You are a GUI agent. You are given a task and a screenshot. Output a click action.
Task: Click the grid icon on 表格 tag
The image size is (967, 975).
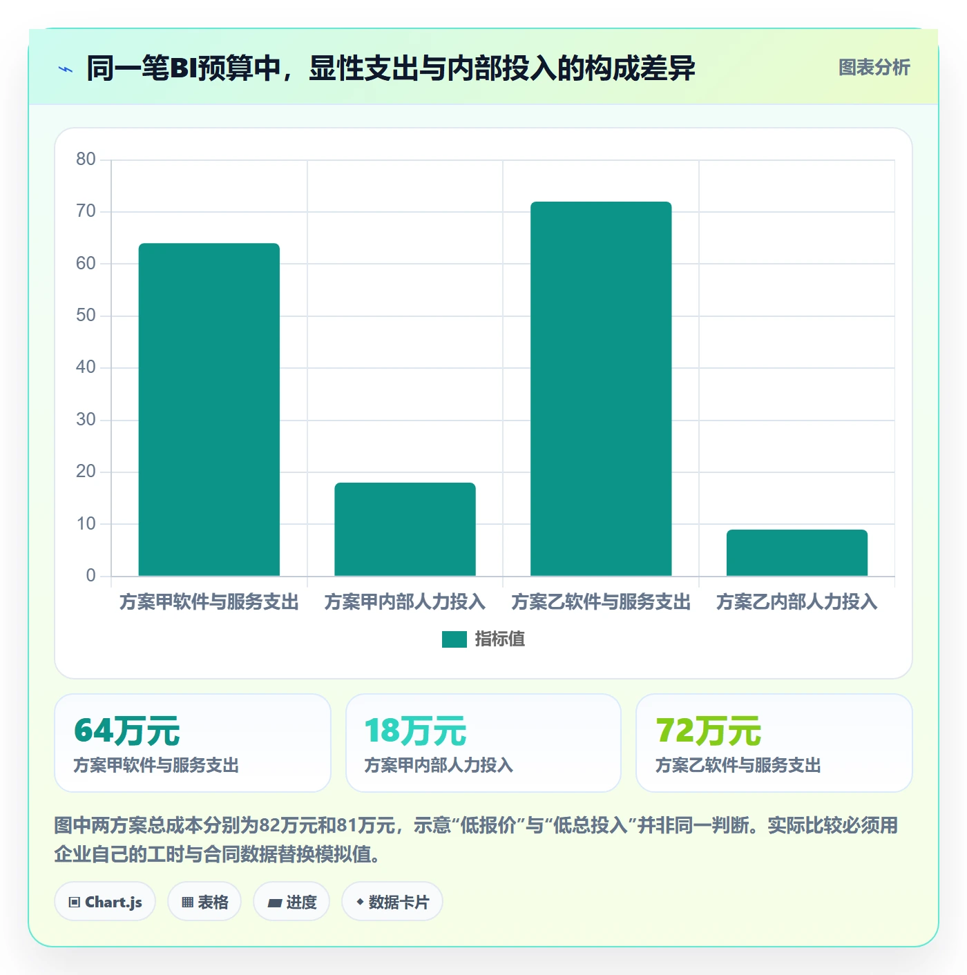point(187,902)
